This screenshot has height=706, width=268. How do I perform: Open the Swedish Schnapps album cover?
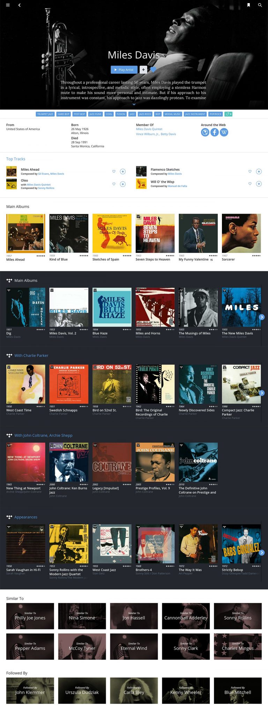[69, 384]
